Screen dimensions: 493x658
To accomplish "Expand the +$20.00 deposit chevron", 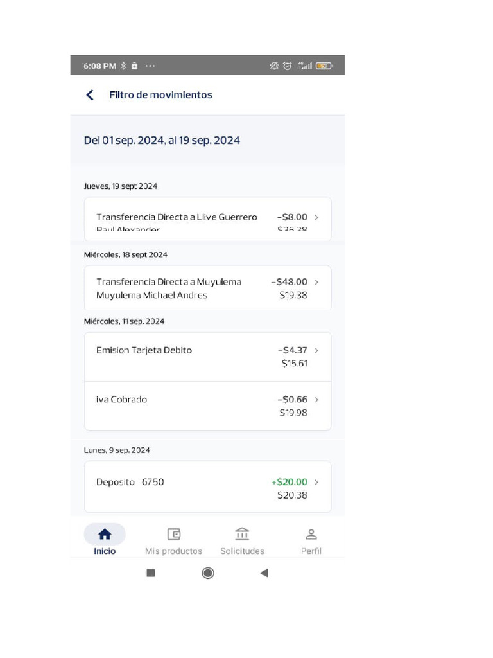I will click(x=316, y=482).
